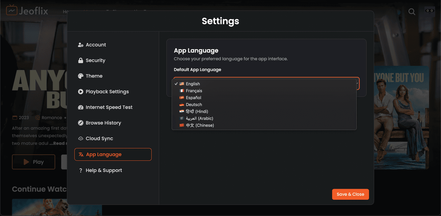Click the play-circle icon beside Playback Settings
This screenshot has height=216, width=441.
coord(80,91)
